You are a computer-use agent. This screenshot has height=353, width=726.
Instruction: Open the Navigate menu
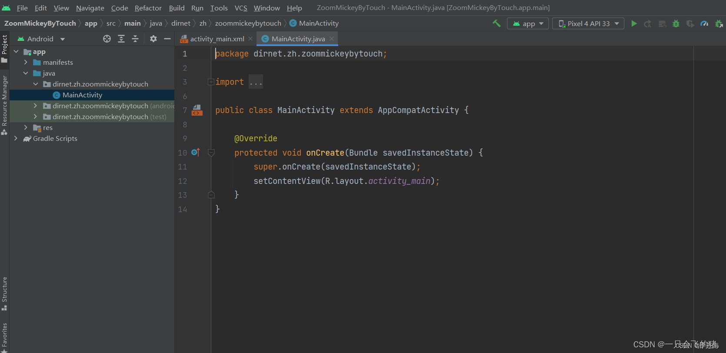pos(90,8)
